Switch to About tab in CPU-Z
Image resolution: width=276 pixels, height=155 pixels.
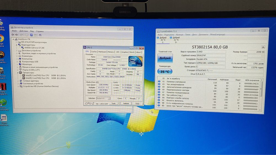[x=139, y=52]
